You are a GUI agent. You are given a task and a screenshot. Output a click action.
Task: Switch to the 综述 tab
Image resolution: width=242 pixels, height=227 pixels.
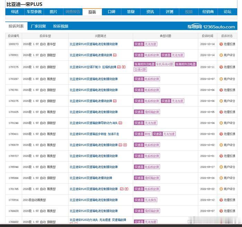pos(15,12)
